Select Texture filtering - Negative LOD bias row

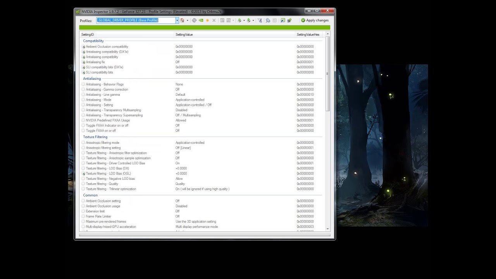coord(201,179)
